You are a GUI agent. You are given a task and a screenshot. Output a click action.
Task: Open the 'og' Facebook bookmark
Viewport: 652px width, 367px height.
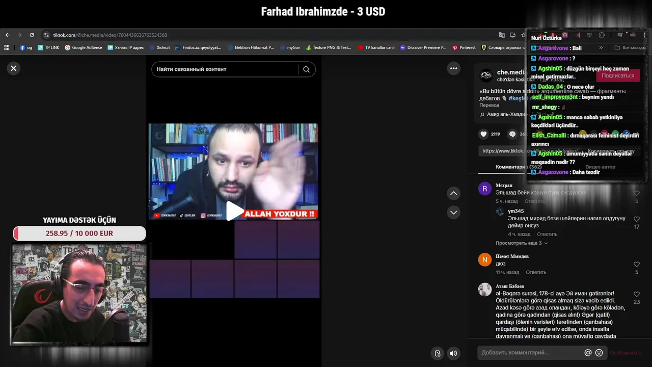[25, 47]
